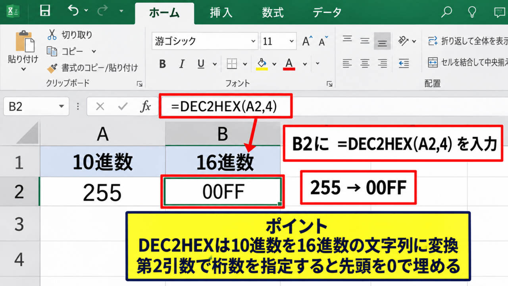Screen dimensions: 508x286
Task: Decrease font size with the small A icon
Action: pyautogui.click(x=324, y=41)
